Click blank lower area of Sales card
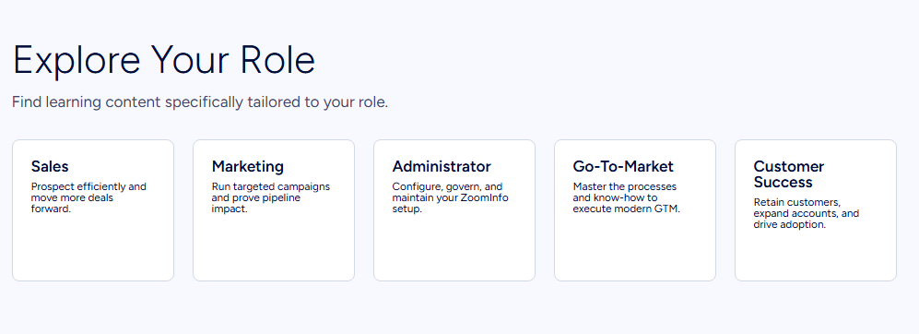This screenshot has height=334, width=919. coord(93,249)
